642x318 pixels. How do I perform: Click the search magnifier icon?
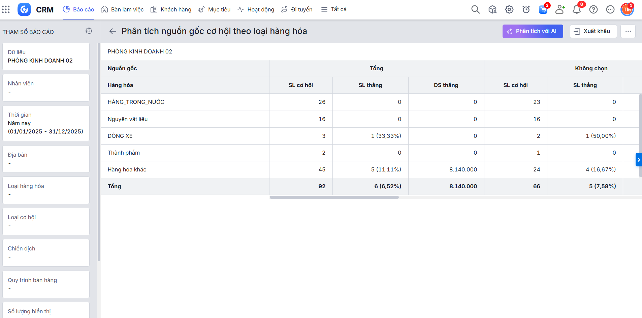click(x=475, y=9)
